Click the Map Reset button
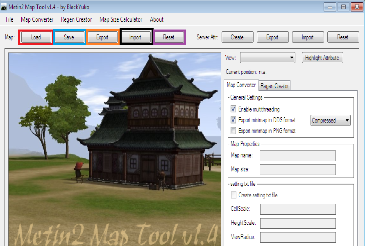 (x=168, y=37)
